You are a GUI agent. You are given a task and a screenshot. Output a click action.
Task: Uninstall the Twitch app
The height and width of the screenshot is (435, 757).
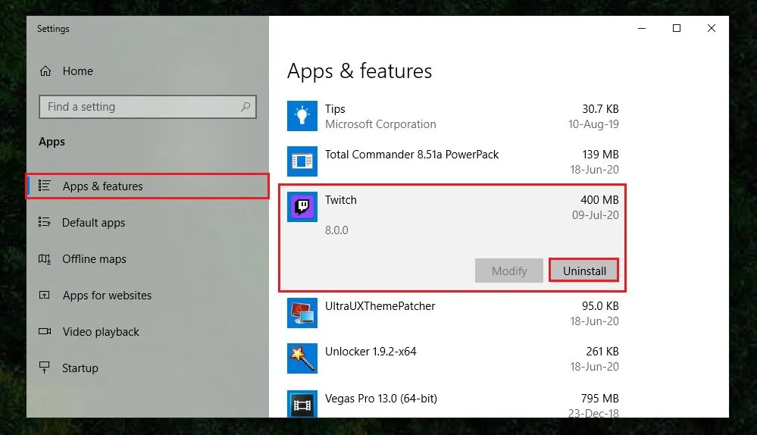click(584, 271)
